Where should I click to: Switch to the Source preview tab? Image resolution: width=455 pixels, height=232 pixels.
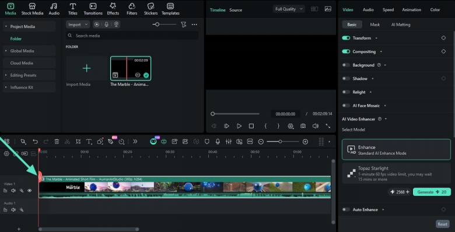[236, 10]
